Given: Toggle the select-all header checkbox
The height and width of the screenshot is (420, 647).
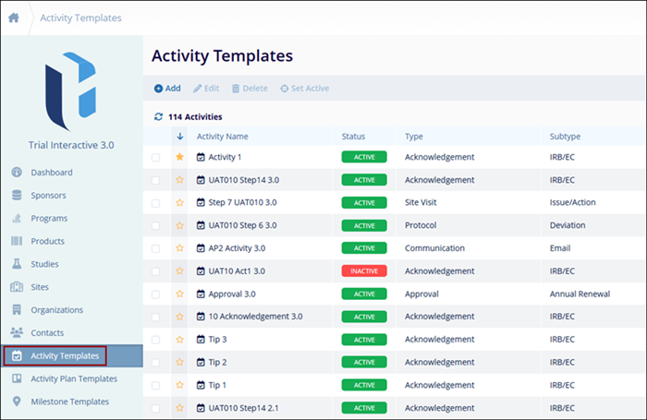Looking at the screenshot, I should [155, 137].
